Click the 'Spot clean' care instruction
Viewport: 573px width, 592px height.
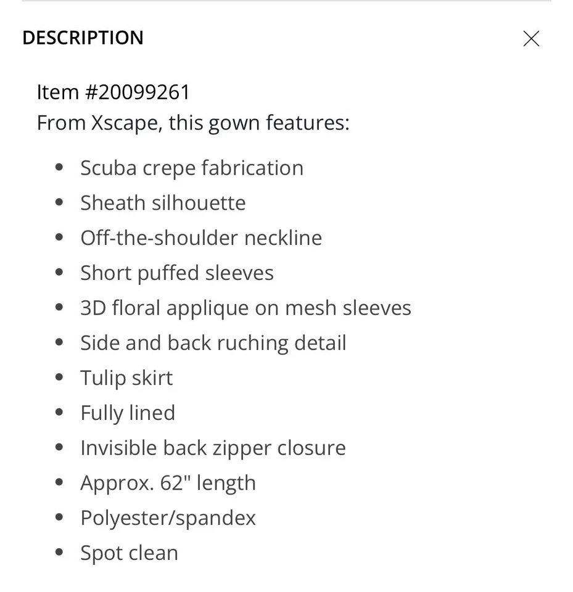(129, 553)
